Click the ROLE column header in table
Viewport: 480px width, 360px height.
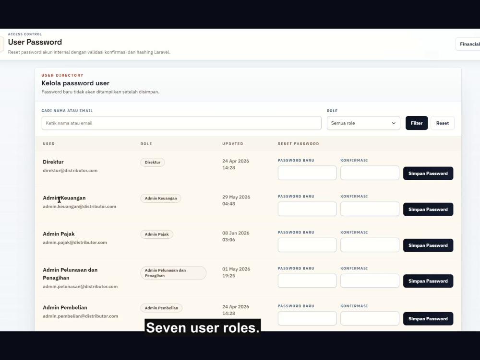146,144
